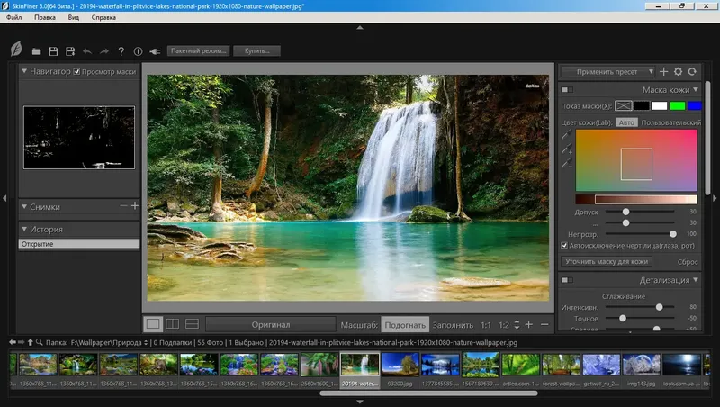This screenshot has width=720, height=407.
Task: Select the skin color eyedropper tool
Action: click(x=567, y=134)
